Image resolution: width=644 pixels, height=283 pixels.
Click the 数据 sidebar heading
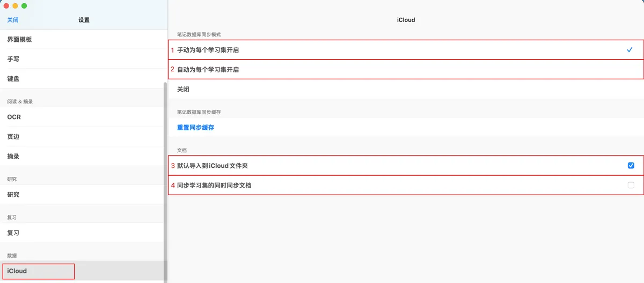(x=12, y=255)
